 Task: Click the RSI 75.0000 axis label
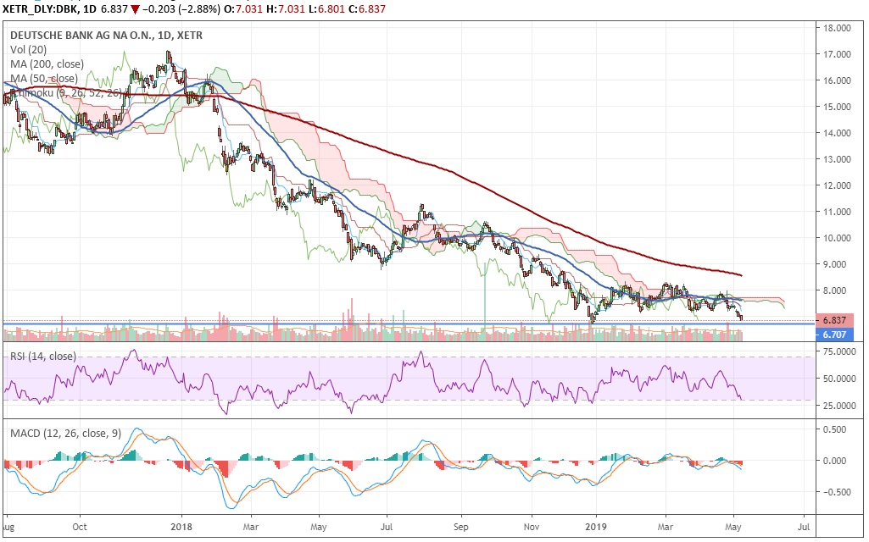tap(838, 351)
